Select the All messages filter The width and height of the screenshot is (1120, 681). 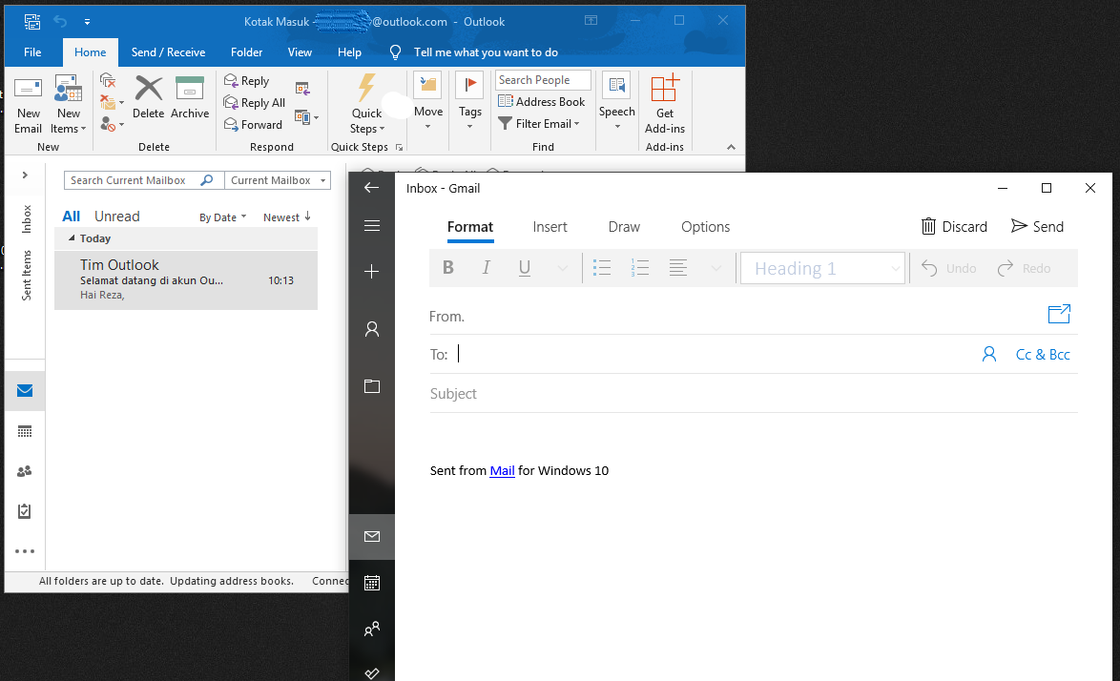click(71, 217)
